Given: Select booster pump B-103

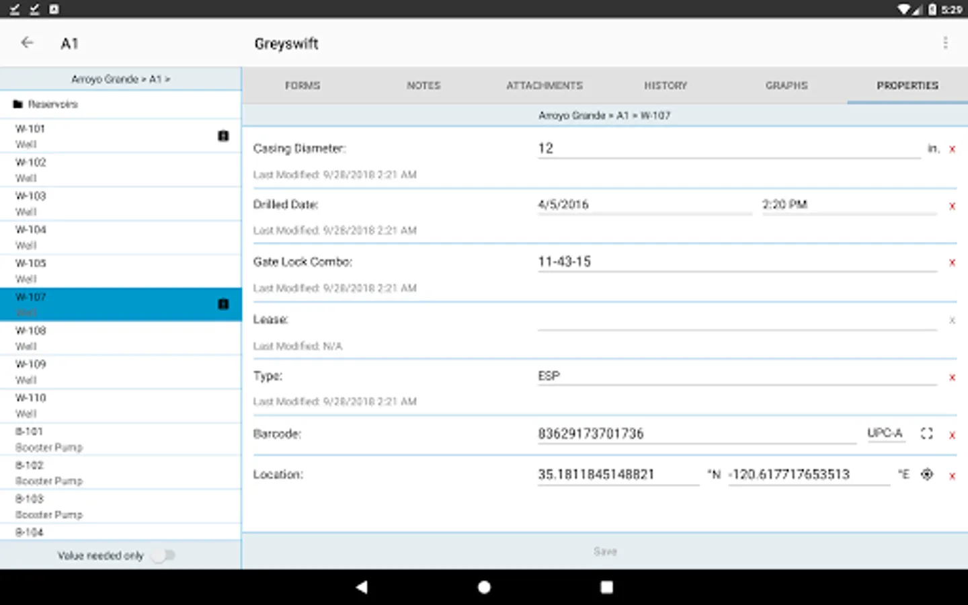Looking at the screenshot, I should (121, 506).
